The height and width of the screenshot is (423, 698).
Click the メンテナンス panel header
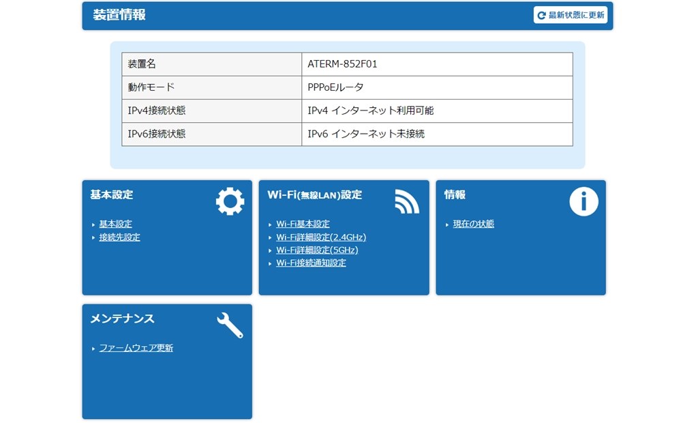tap(121, 318)
